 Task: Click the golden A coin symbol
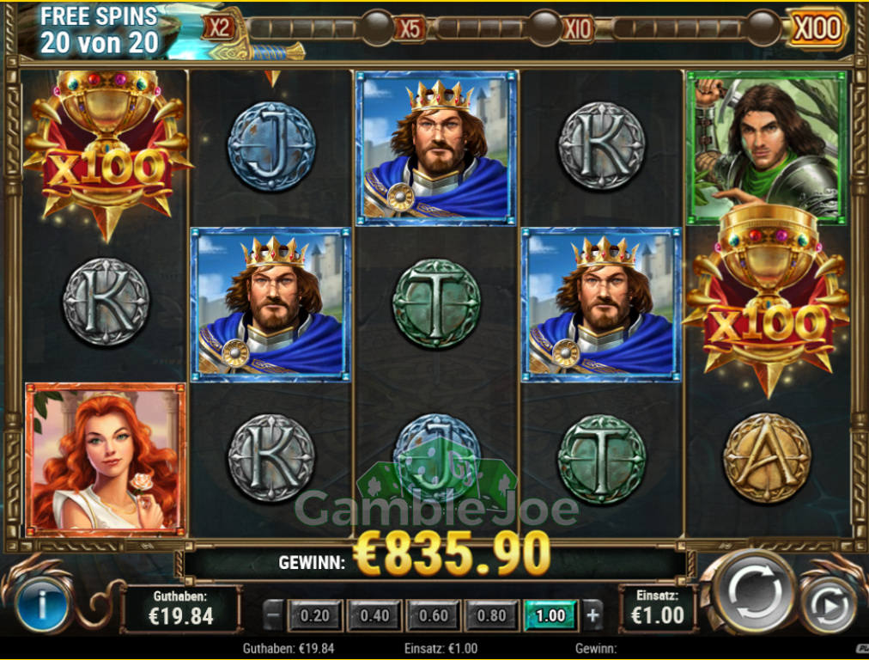(767, 457)
